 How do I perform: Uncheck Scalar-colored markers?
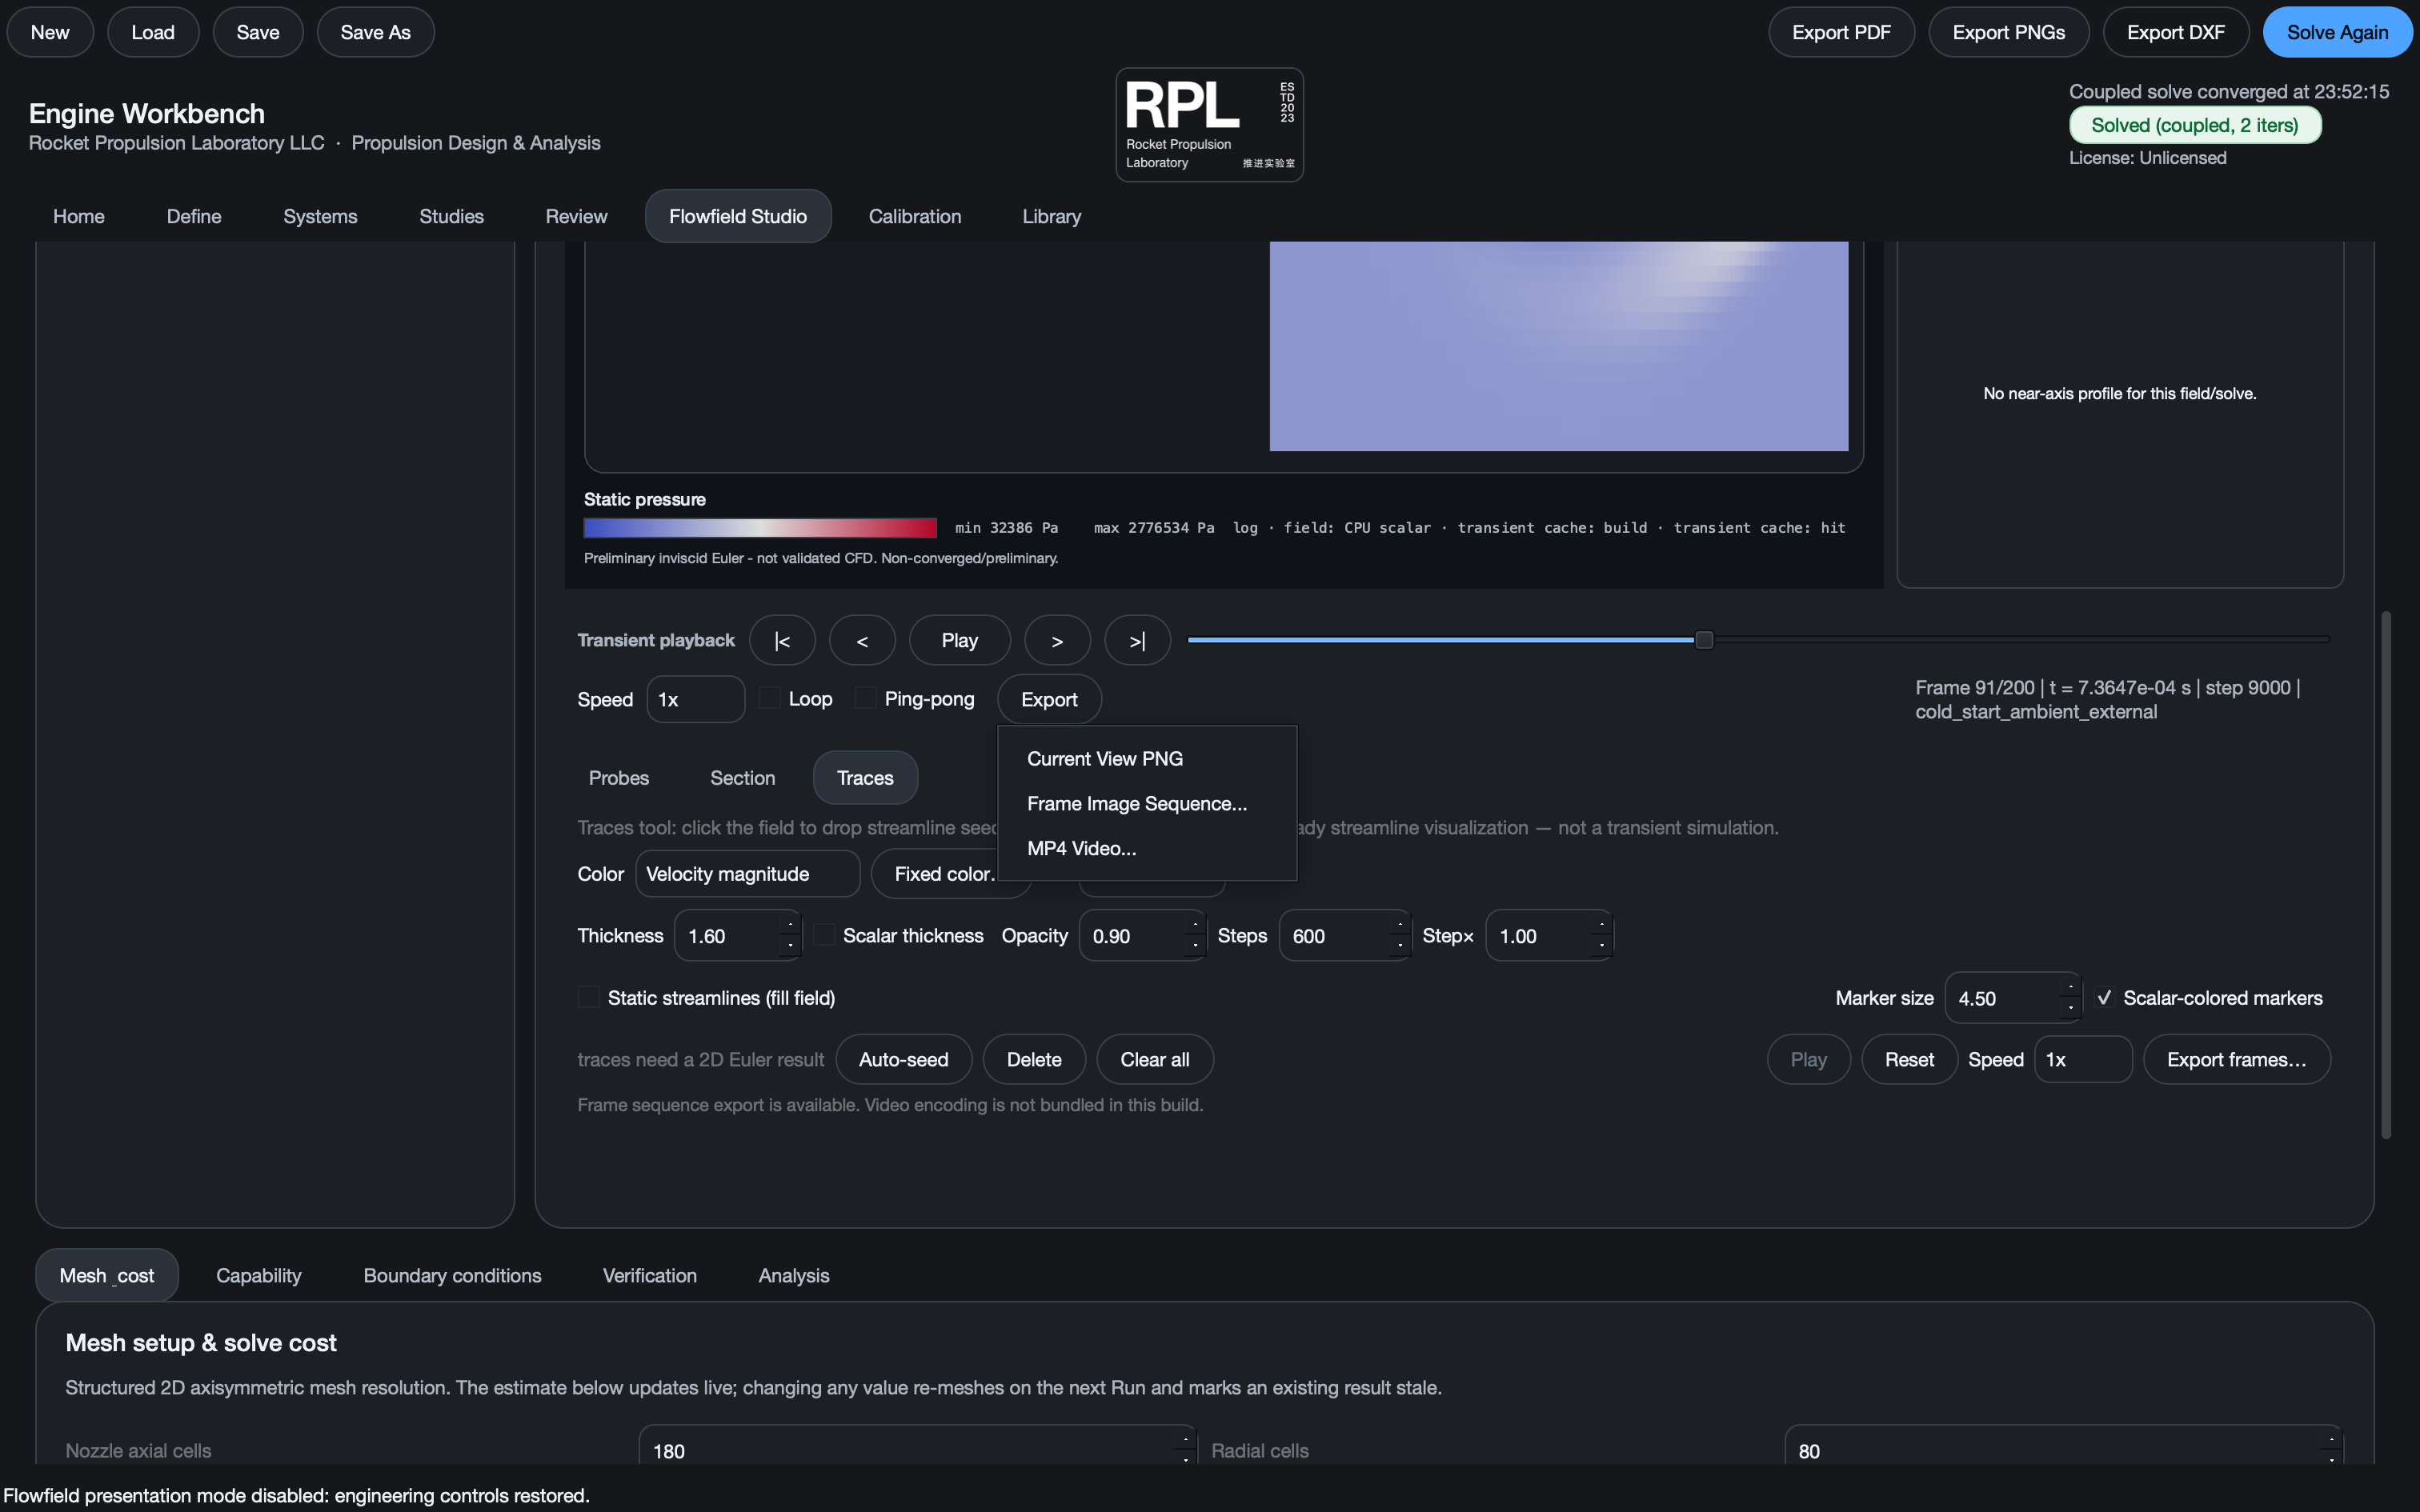2104,997
